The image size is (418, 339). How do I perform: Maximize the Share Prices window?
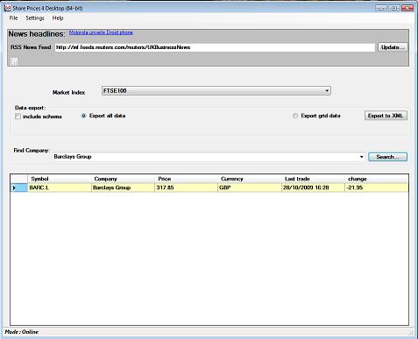pyautogui.click(x=394, y=8)
